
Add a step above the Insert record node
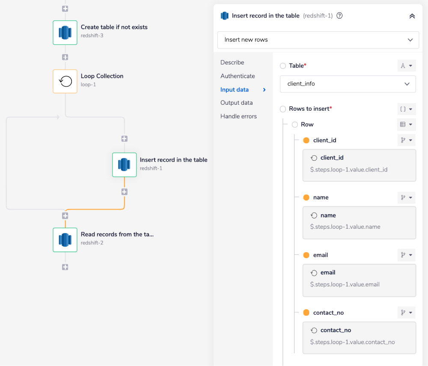[x=124, y=139]
